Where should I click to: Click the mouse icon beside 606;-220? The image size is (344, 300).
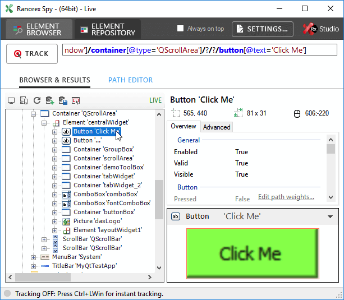click(x=297, y=114)
